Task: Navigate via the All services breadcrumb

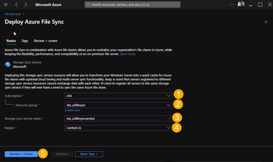Action: coord(13,14)
